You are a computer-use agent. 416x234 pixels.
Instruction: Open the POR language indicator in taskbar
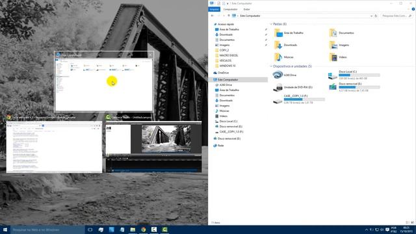click(394, 229)
